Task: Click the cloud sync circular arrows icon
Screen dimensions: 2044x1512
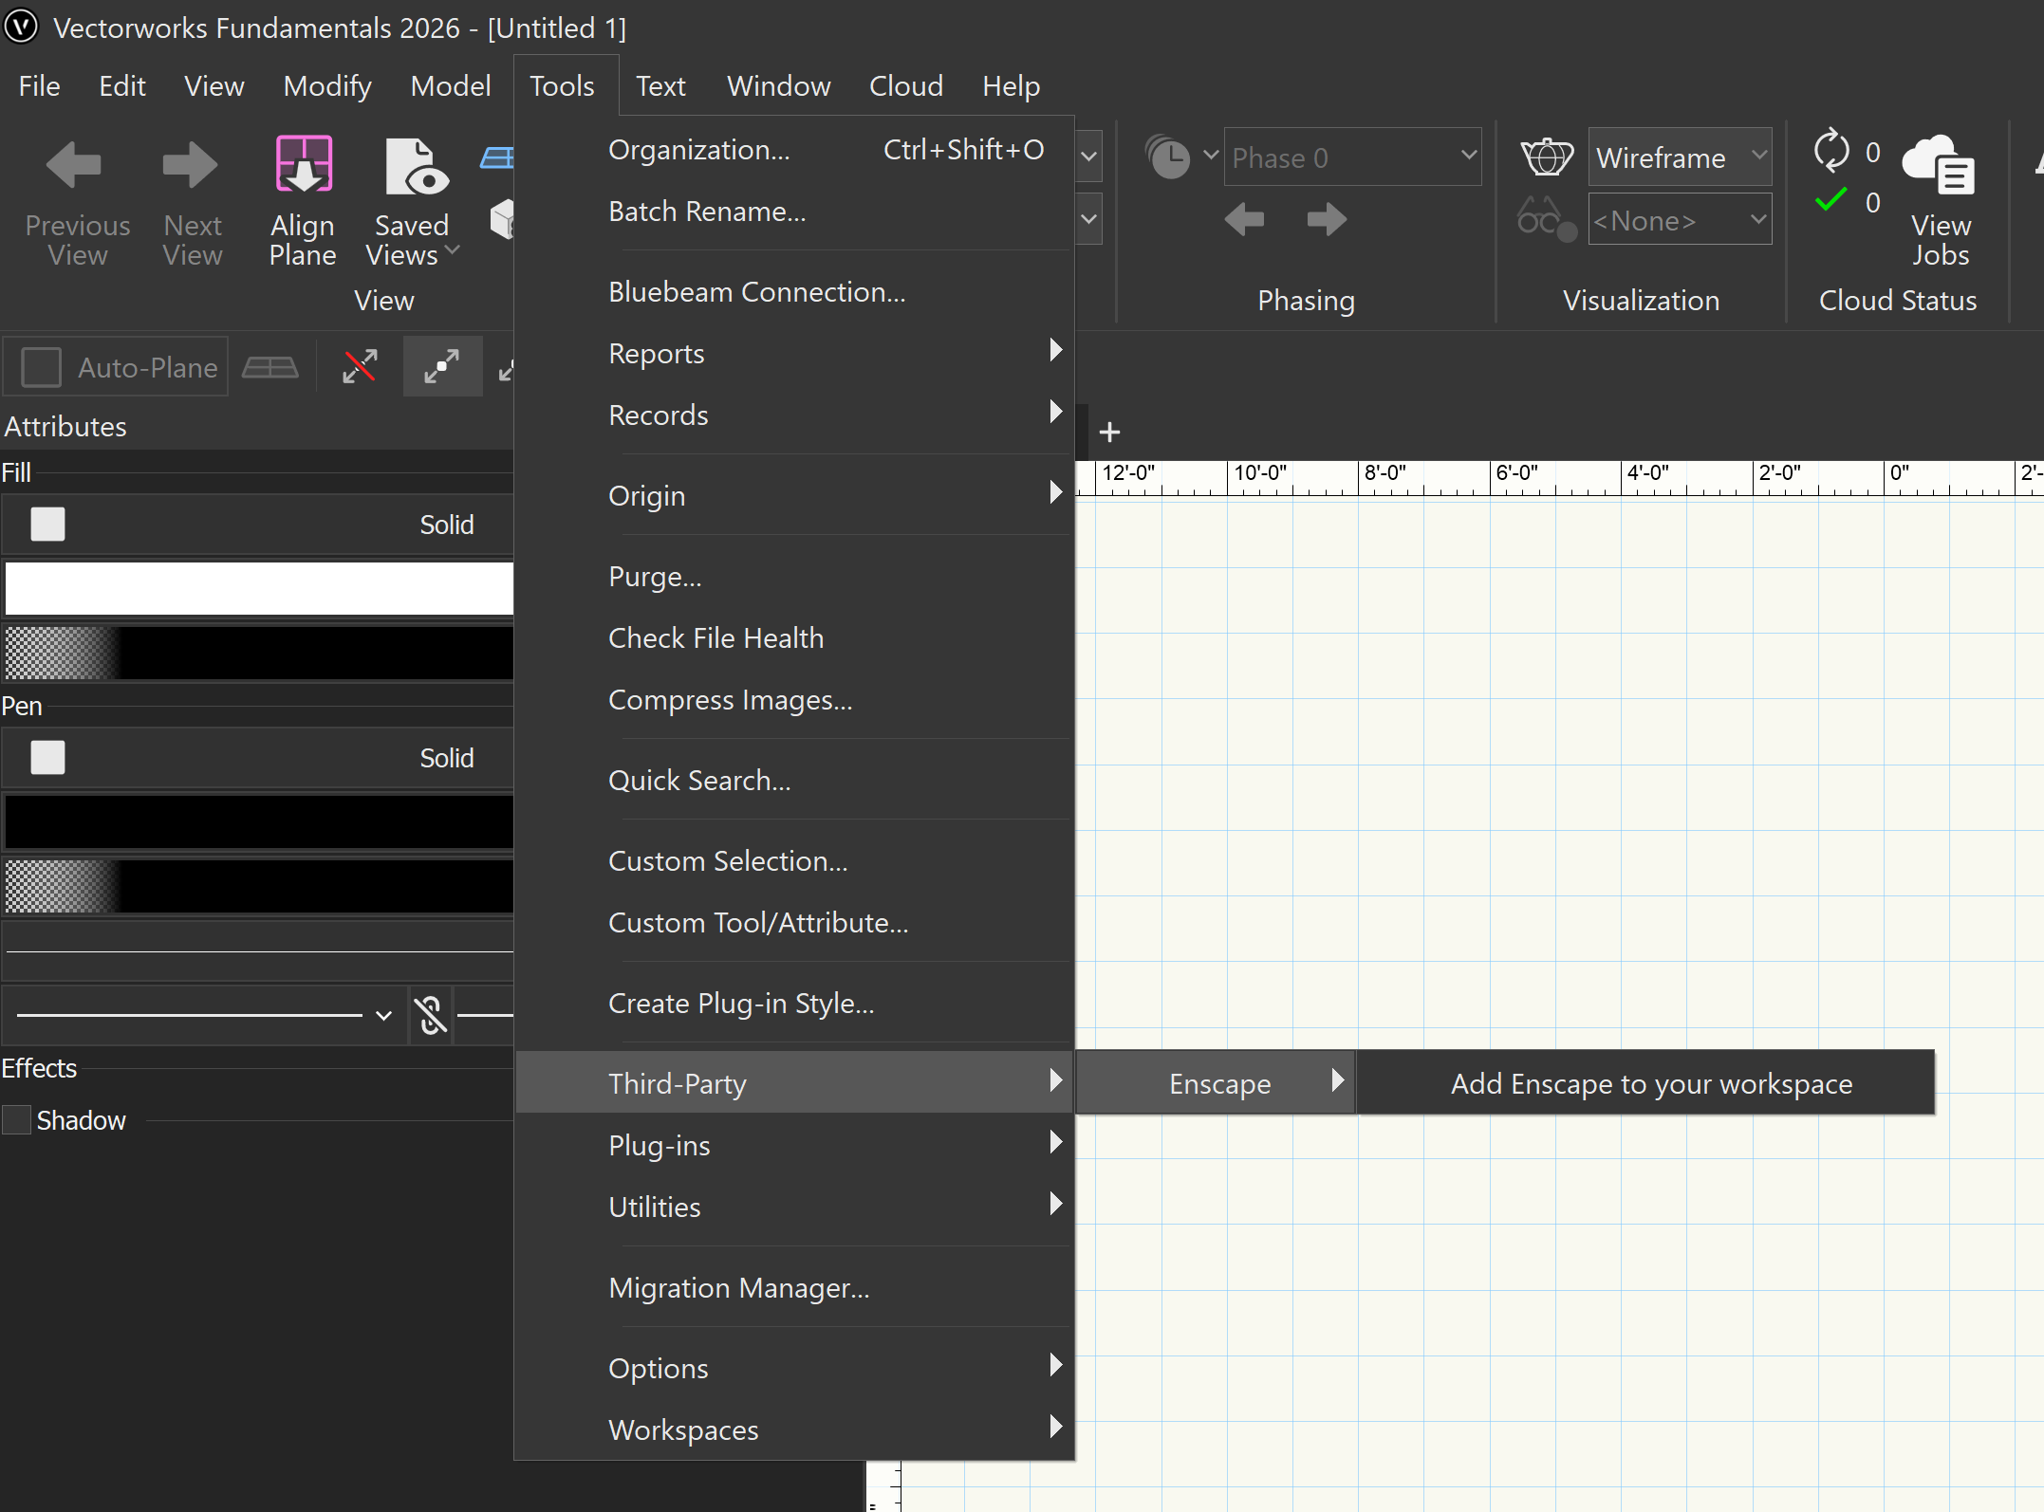Action: [1831, 151]
